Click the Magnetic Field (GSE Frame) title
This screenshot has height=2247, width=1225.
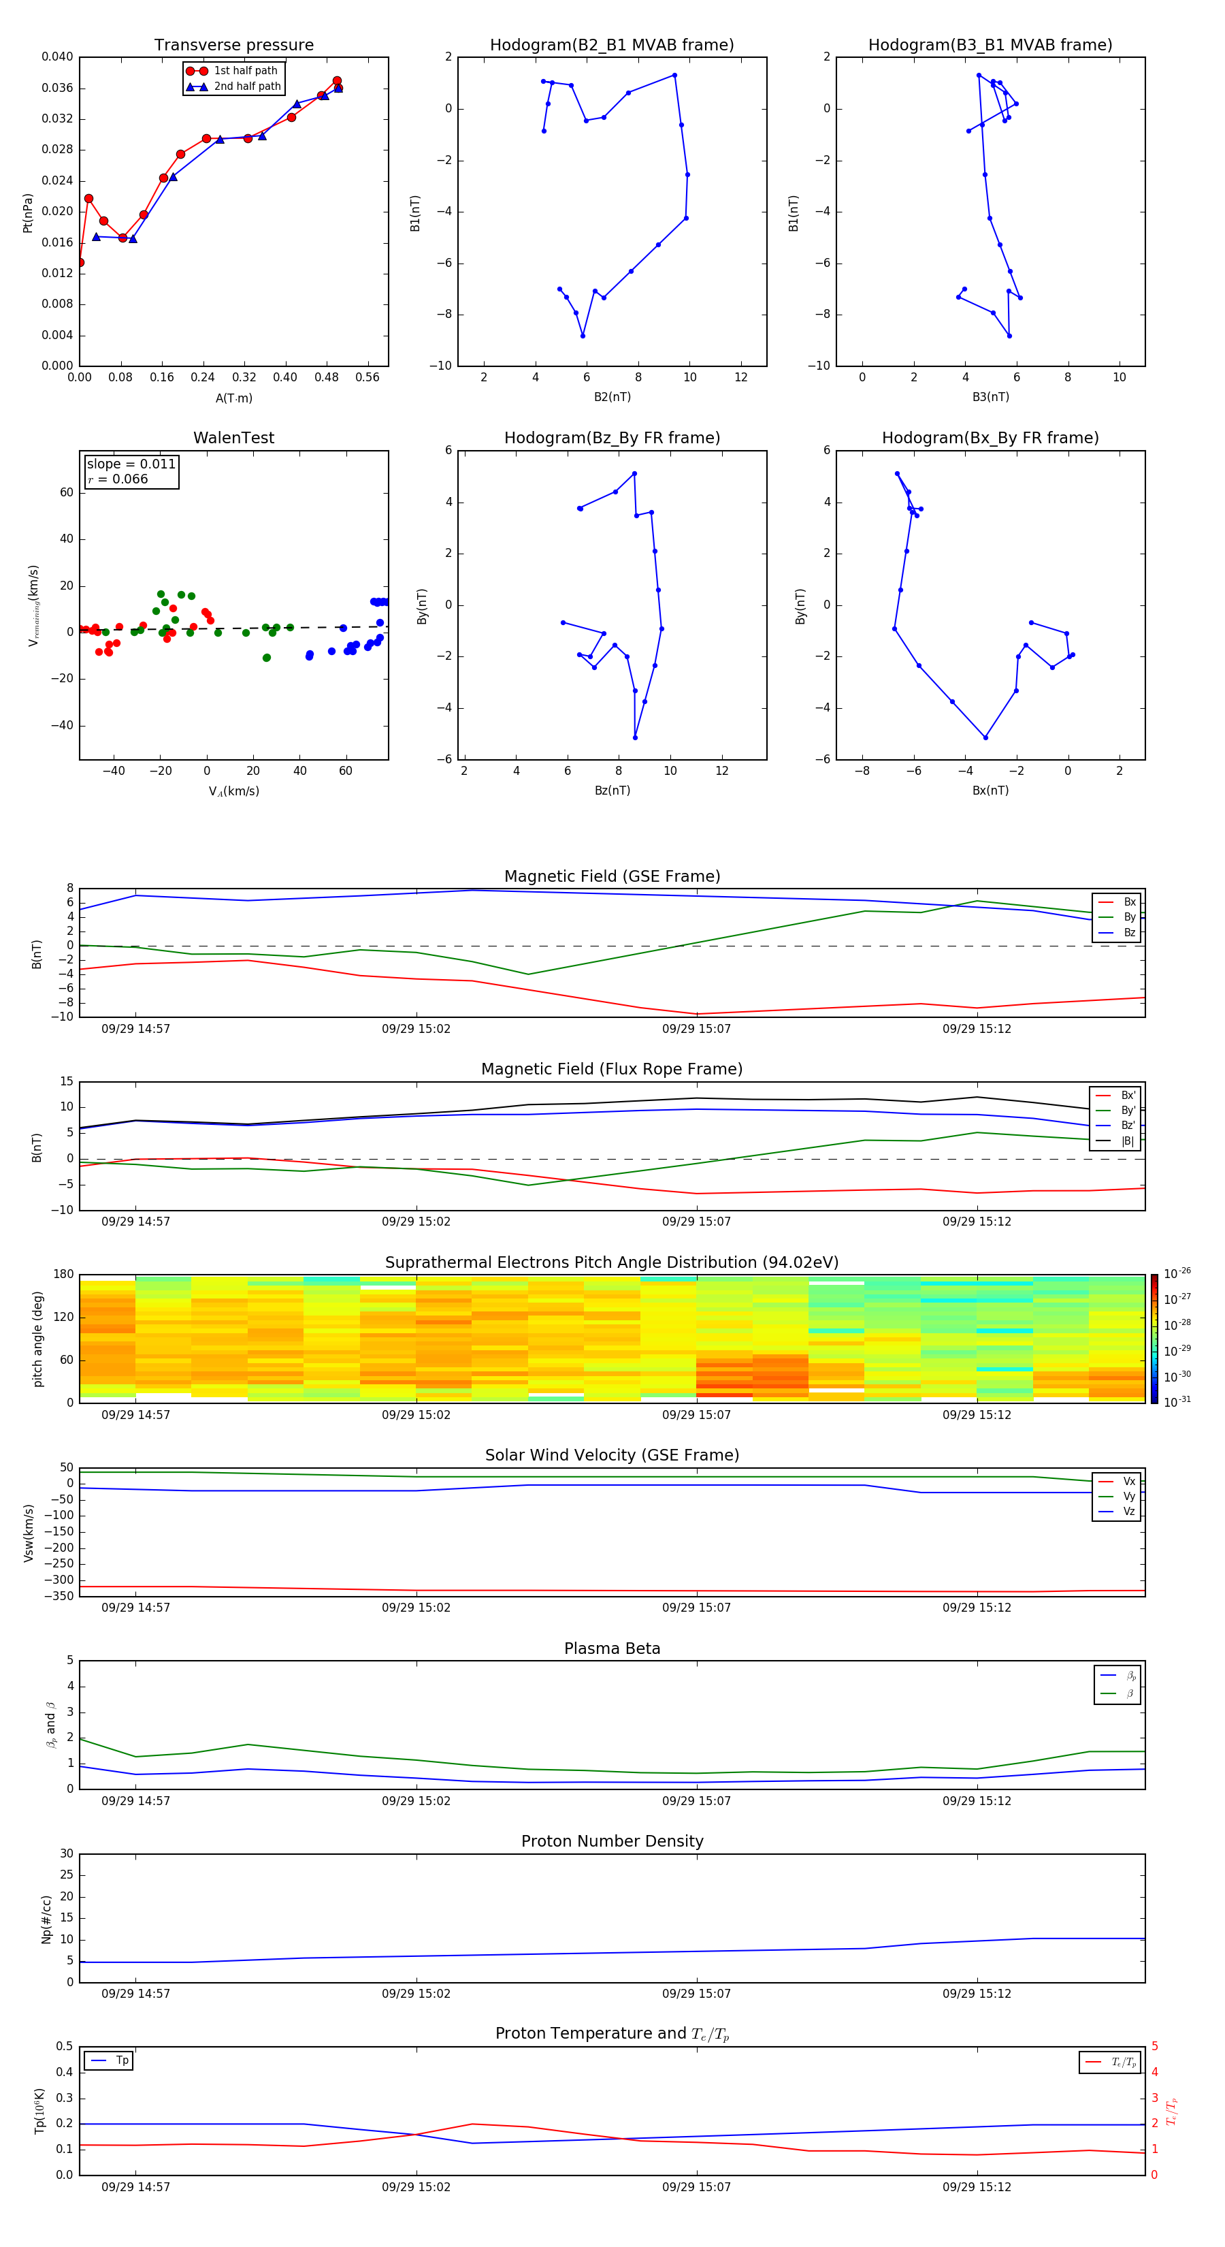[612, 876]
